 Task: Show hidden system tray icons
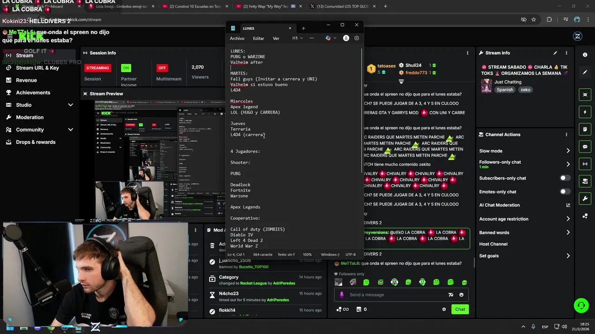coord(523,327)
